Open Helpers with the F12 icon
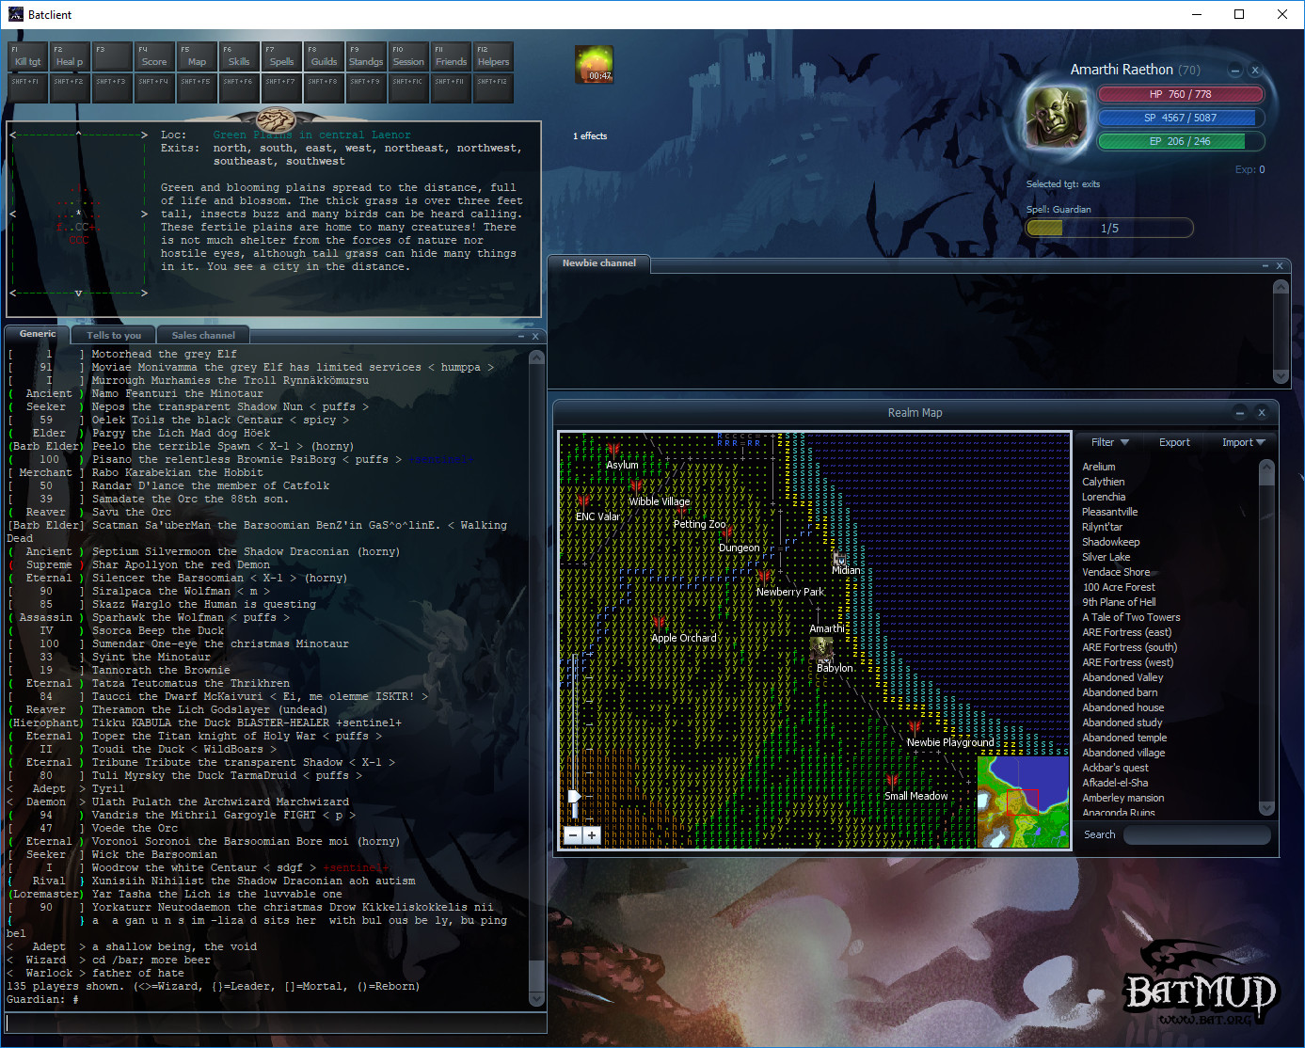The image size is (1305, 1048). click(493, 56)
